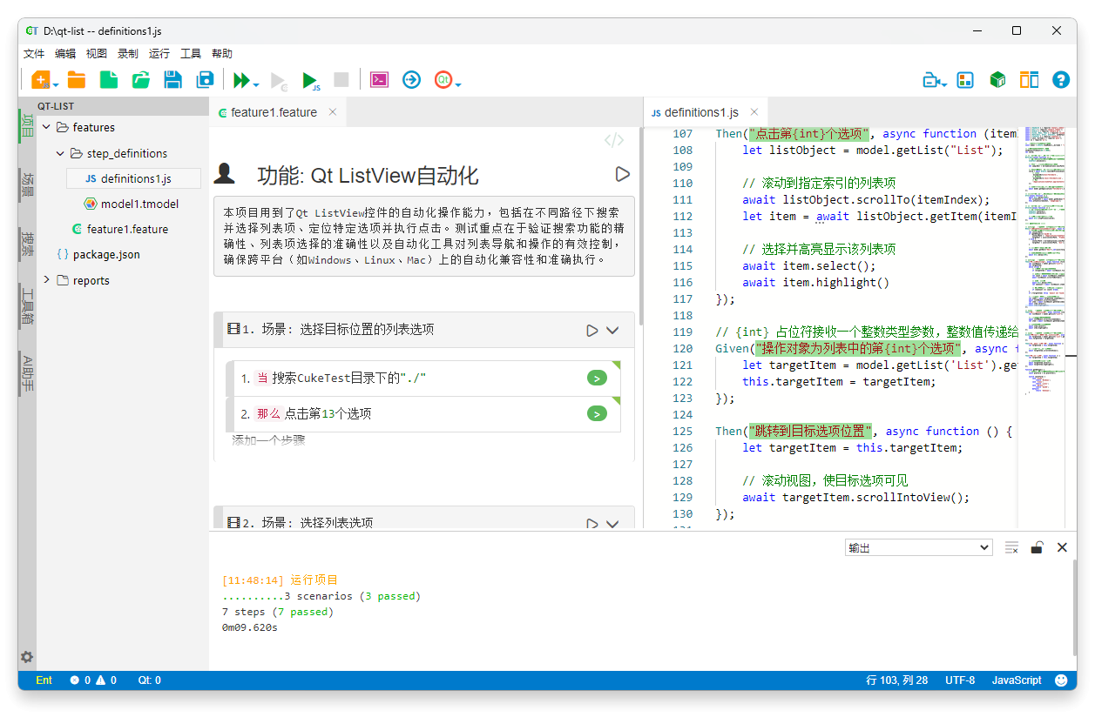Go to step definition for 当 搜索CukeTest step
This screenshot has width=1095, height=717.
coord(597,378)
